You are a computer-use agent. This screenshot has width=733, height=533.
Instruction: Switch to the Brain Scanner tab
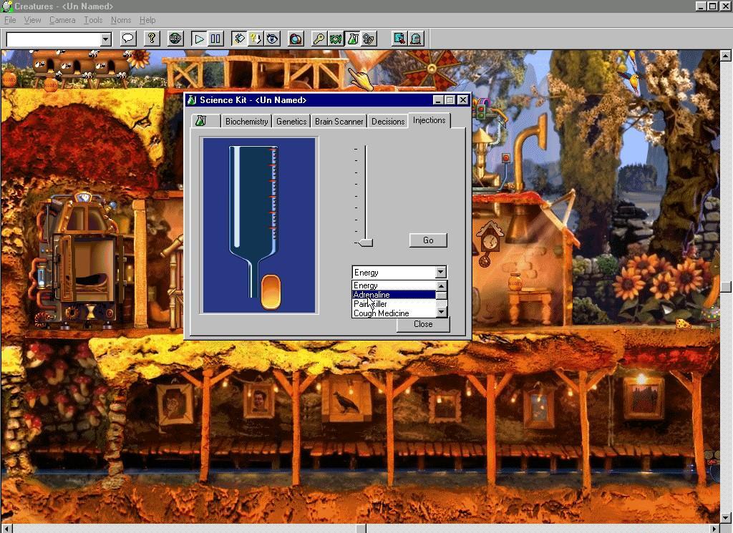click(339, 121)
